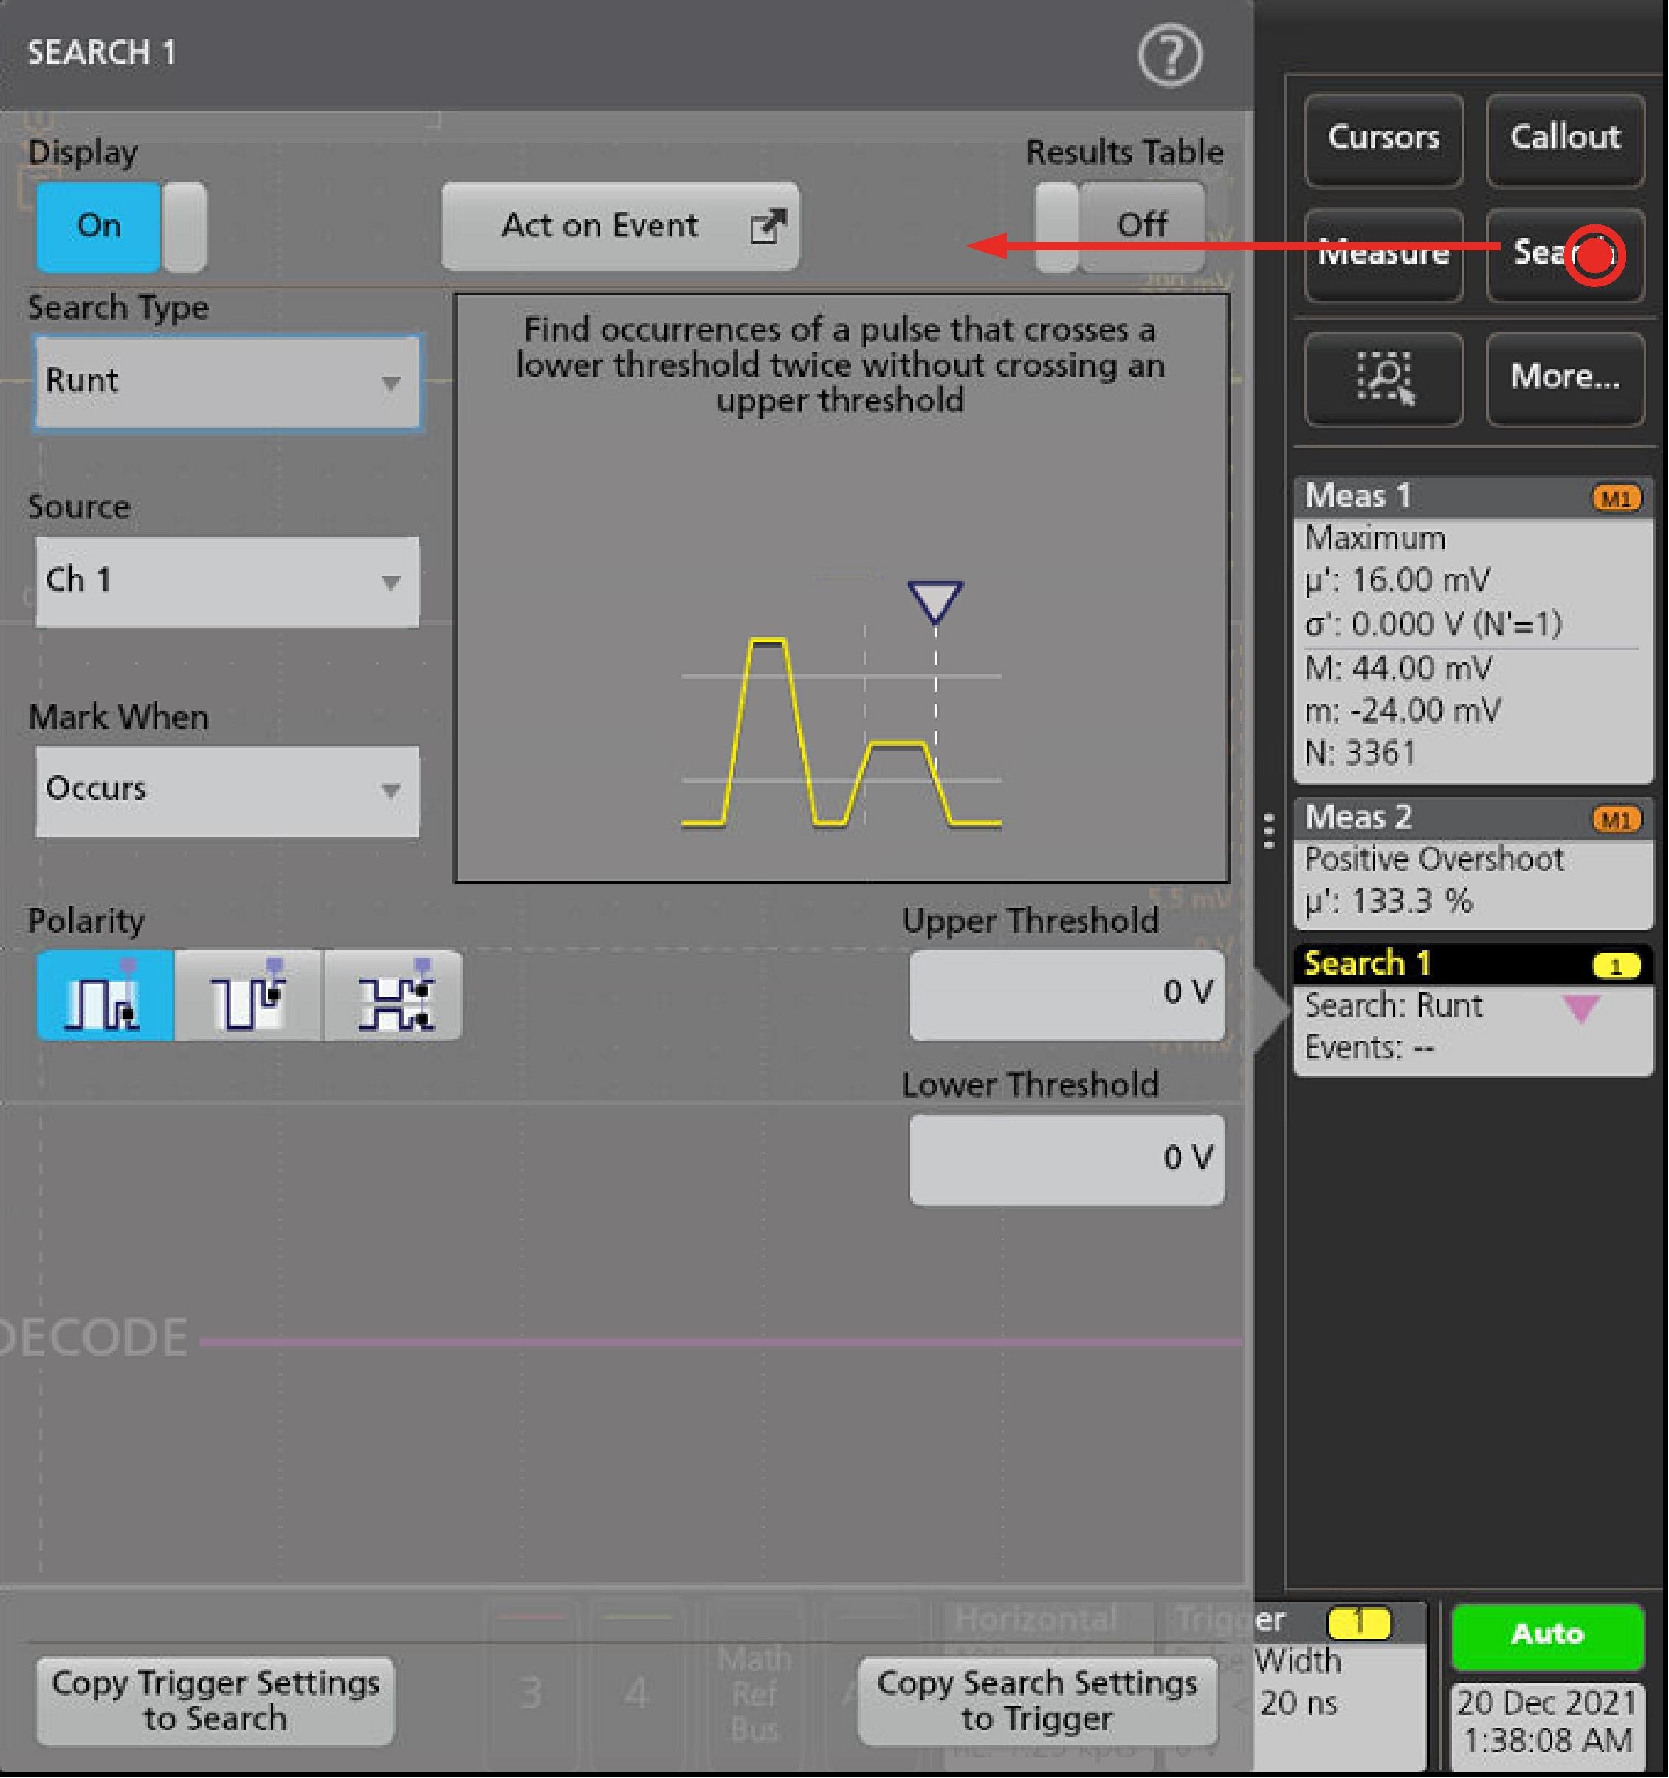This screenshot has width=1669, height=1778.
Task: Click Copy Trigger Settings to Search
Action: click(215, 1700)
